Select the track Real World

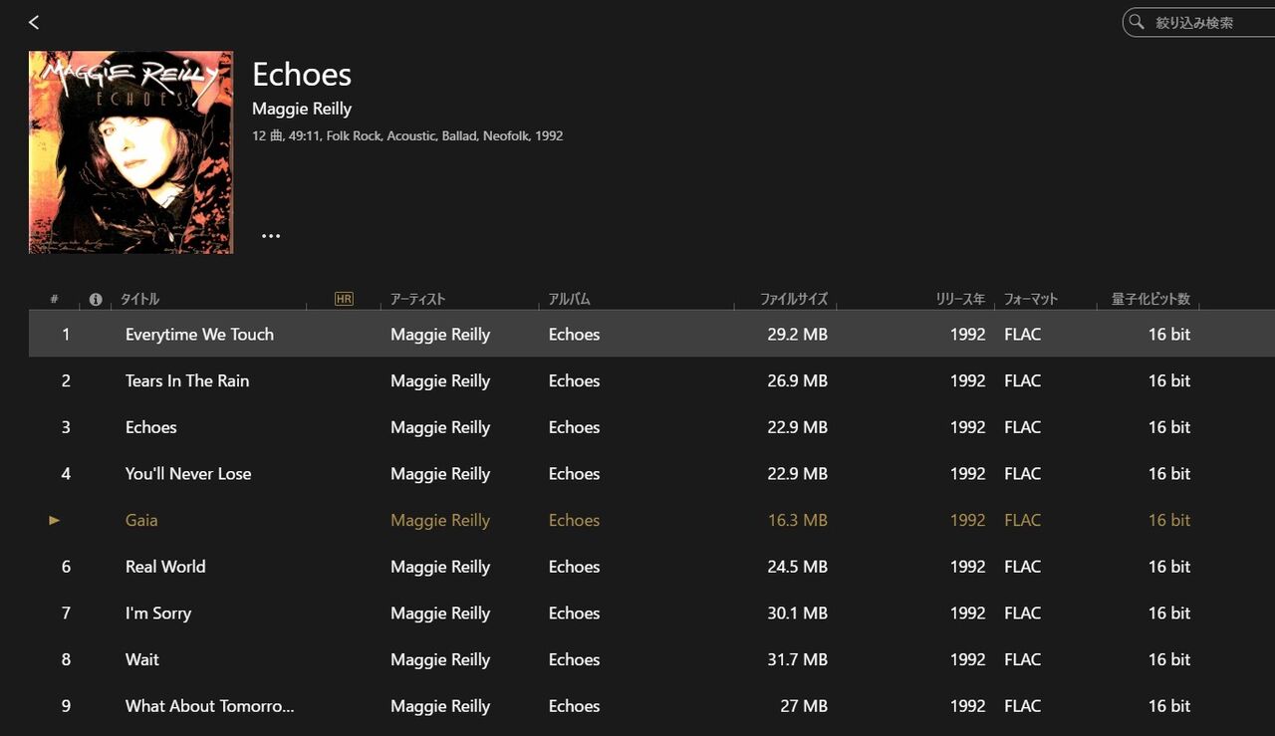tap(165, 567)
